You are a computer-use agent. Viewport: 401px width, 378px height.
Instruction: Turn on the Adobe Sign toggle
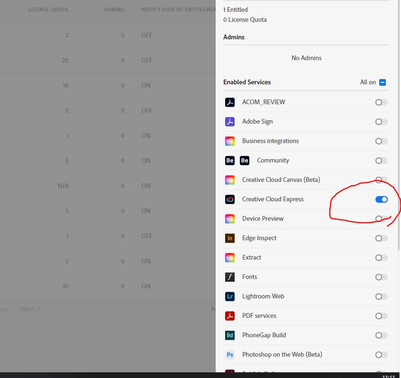[x=381, y=122]
